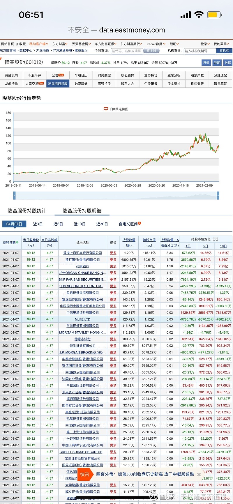233x504 pixels.
Task: Click 更多 in the 德意志银行 row
Action: (113, 339)
